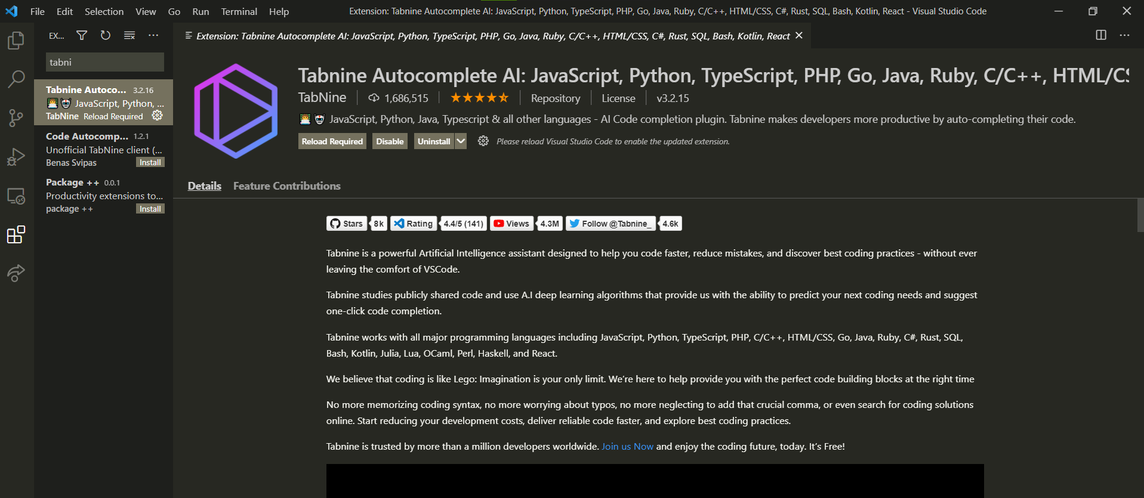
Task: Open extensions sidebar more actions menu
Action: [153, 36]
